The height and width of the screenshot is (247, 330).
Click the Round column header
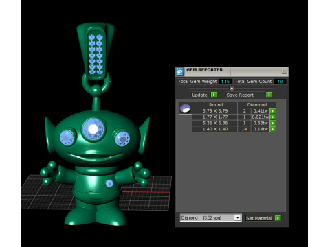click(216, 105)
